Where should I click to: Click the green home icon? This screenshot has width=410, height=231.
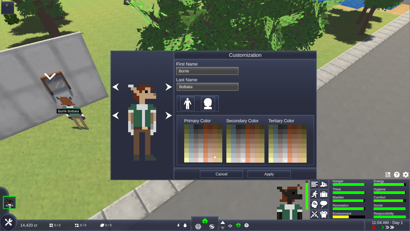tap(205, 221)
